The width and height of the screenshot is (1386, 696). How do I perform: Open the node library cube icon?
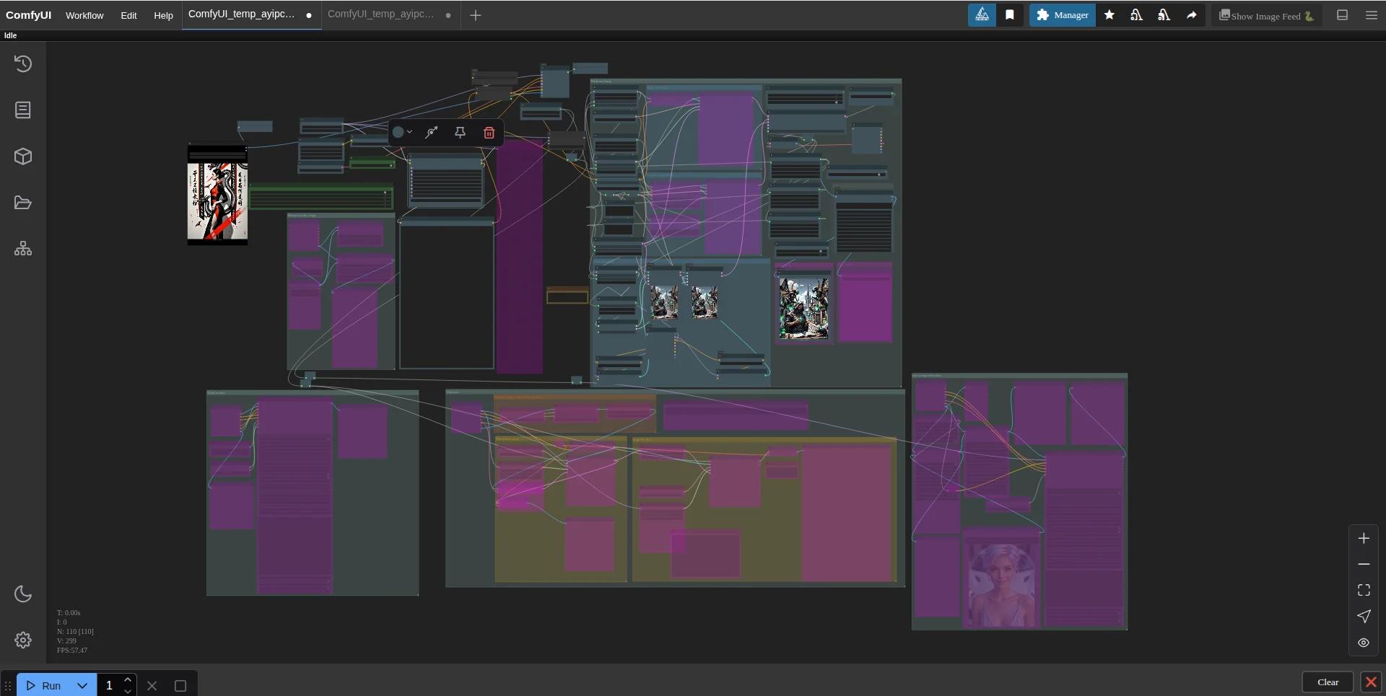tap(23, 157)
